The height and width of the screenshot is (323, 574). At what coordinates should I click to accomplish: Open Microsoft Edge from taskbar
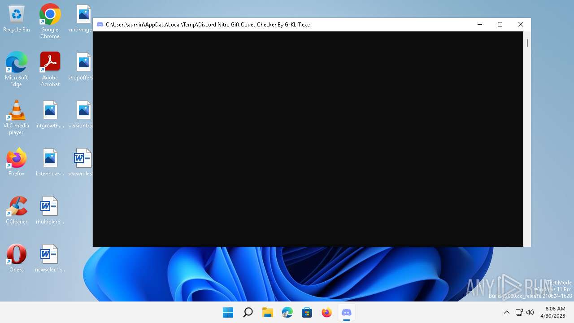287,312
